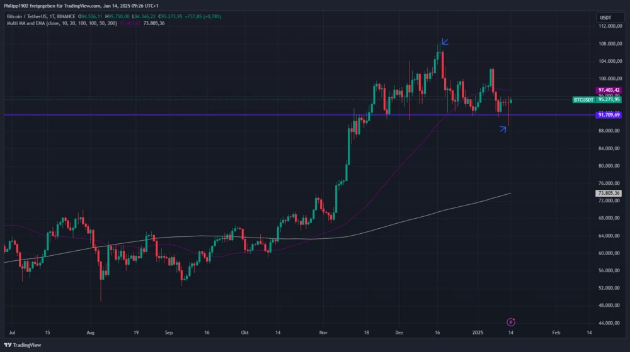Click the 112.000,00 price axis label
630x352 pixels.
click(610, 26)
